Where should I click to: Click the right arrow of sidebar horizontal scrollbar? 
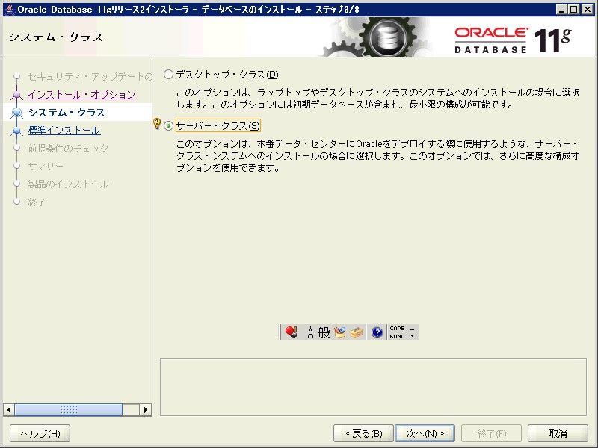(146, 410)
